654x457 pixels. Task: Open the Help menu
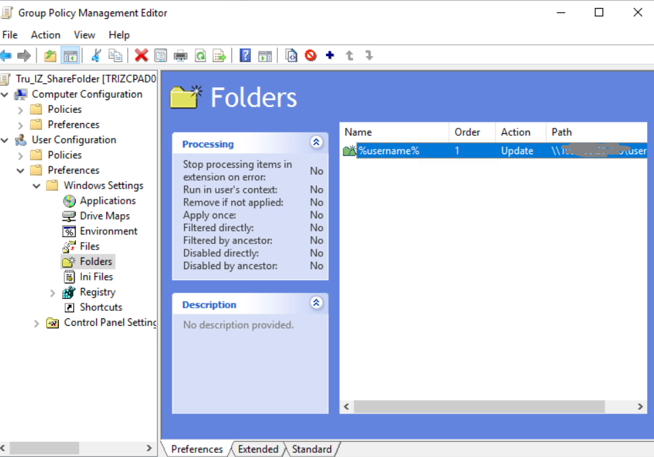tap(119, 35)
